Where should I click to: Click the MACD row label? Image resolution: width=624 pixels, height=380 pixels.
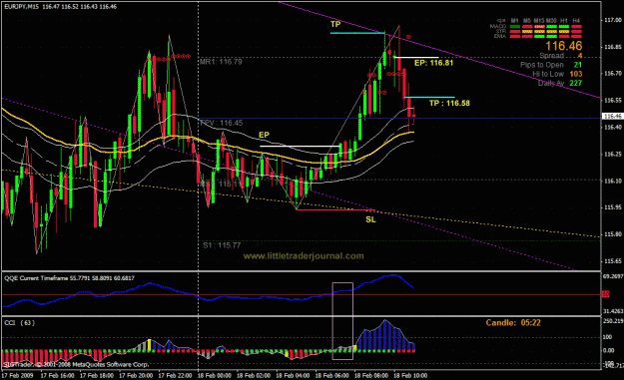[498, 26]
